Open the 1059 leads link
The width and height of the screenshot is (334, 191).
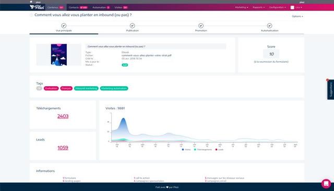63,148
